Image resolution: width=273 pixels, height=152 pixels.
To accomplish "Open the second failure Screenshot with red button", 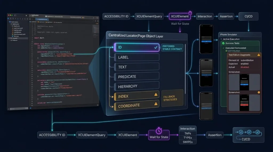I will [x=244, y=103].
